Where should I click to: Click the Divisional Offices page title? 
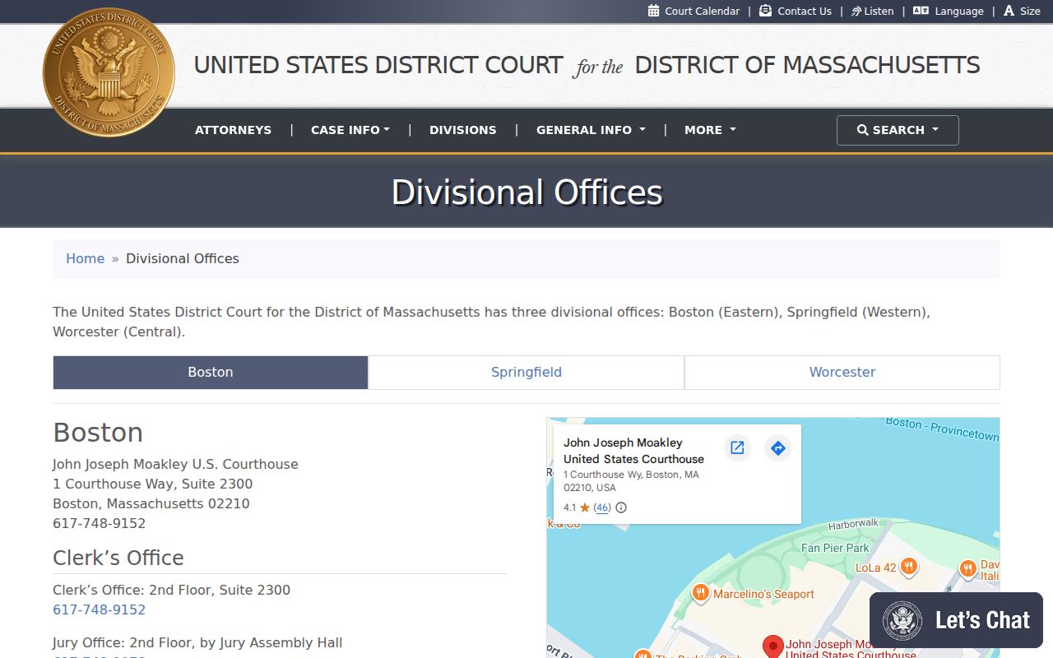(526, 192)
